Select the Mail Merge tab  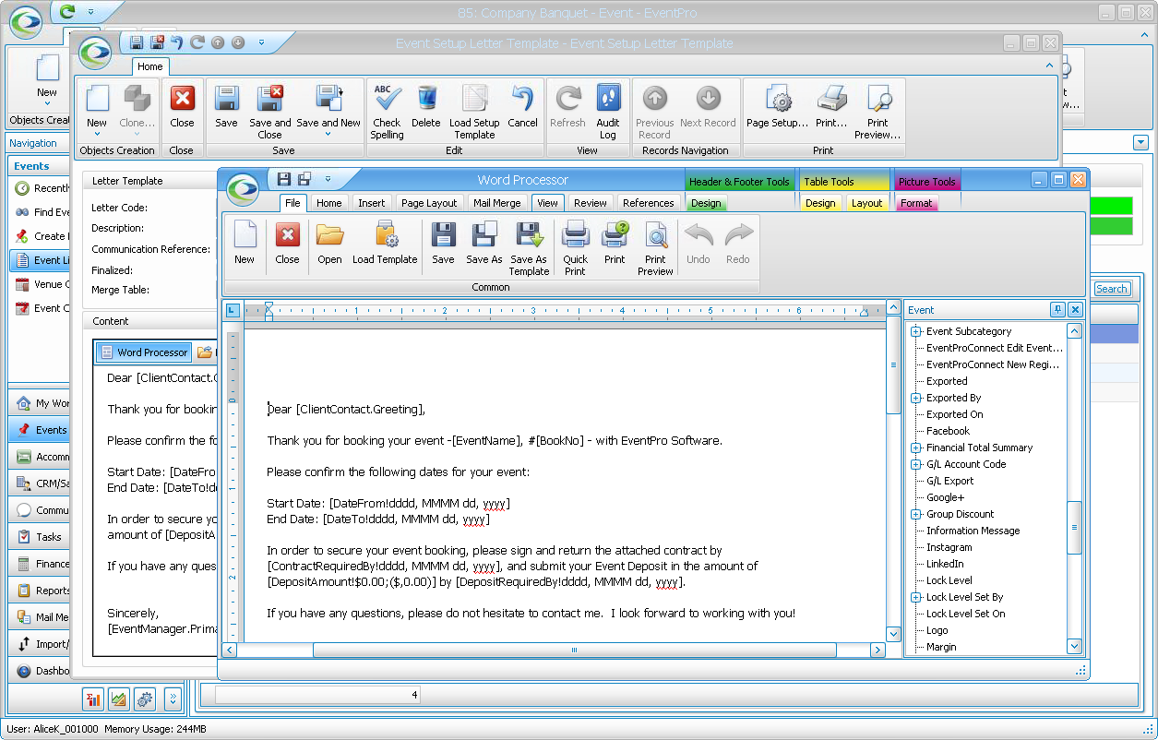(x=497, y=203)
